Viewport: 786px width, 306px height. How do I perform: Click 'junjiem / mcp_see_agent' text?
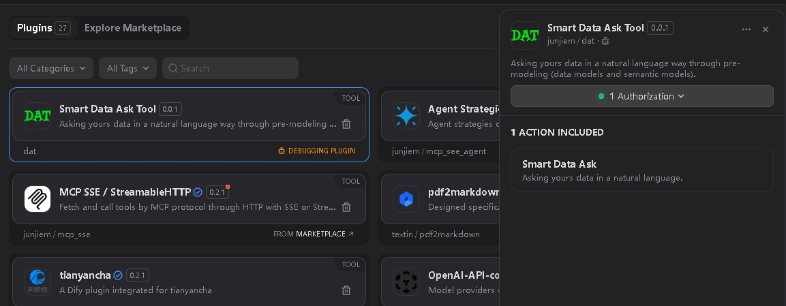point(439,151)
